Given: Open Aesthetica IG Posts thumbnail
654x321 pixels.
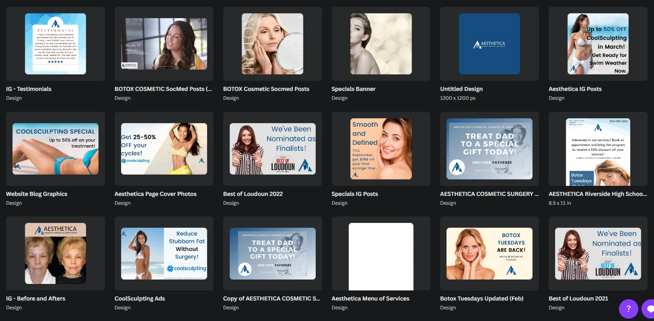Looking at the screenshot, I should (598, 44).
